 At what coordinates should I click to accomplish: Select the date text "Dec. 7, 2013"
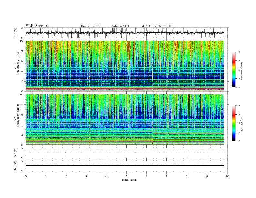pos(90,26)
